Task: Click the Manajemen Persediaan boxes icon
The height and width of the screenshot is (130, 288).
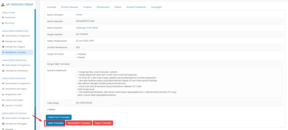Action: tap(3, 71)
